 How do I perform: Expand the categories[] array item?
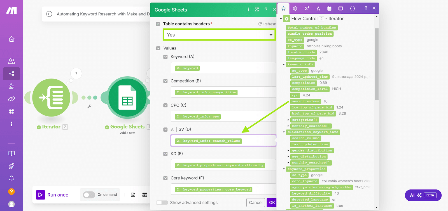tap(288, 120)
